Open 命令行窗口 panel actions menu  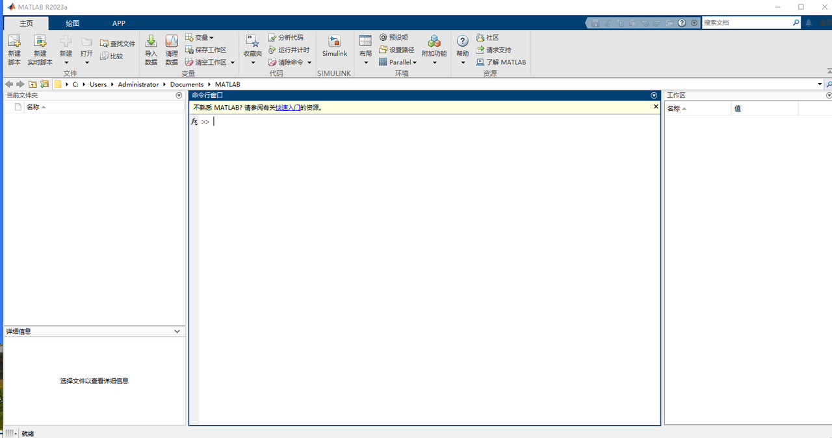click(654, 95)
